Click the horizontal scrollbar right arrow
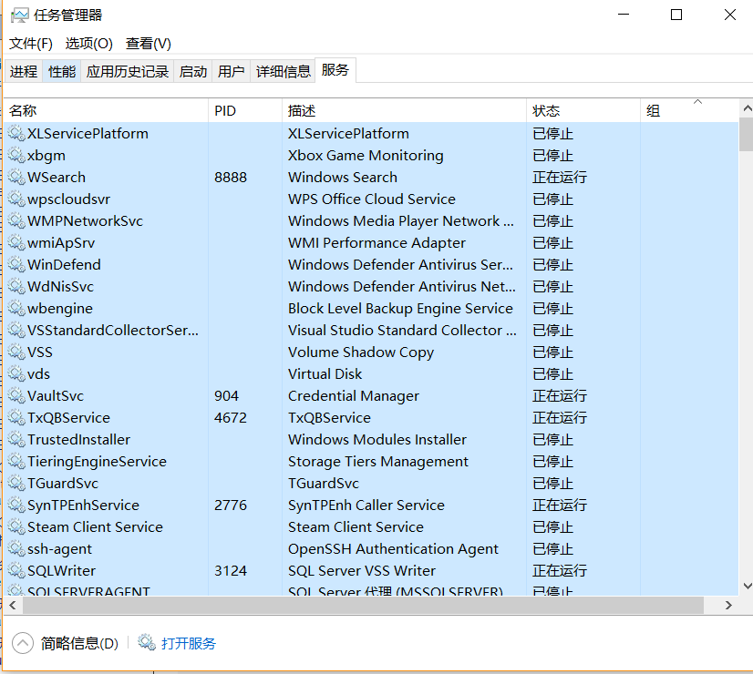753x674 pixels. [728, 605]
